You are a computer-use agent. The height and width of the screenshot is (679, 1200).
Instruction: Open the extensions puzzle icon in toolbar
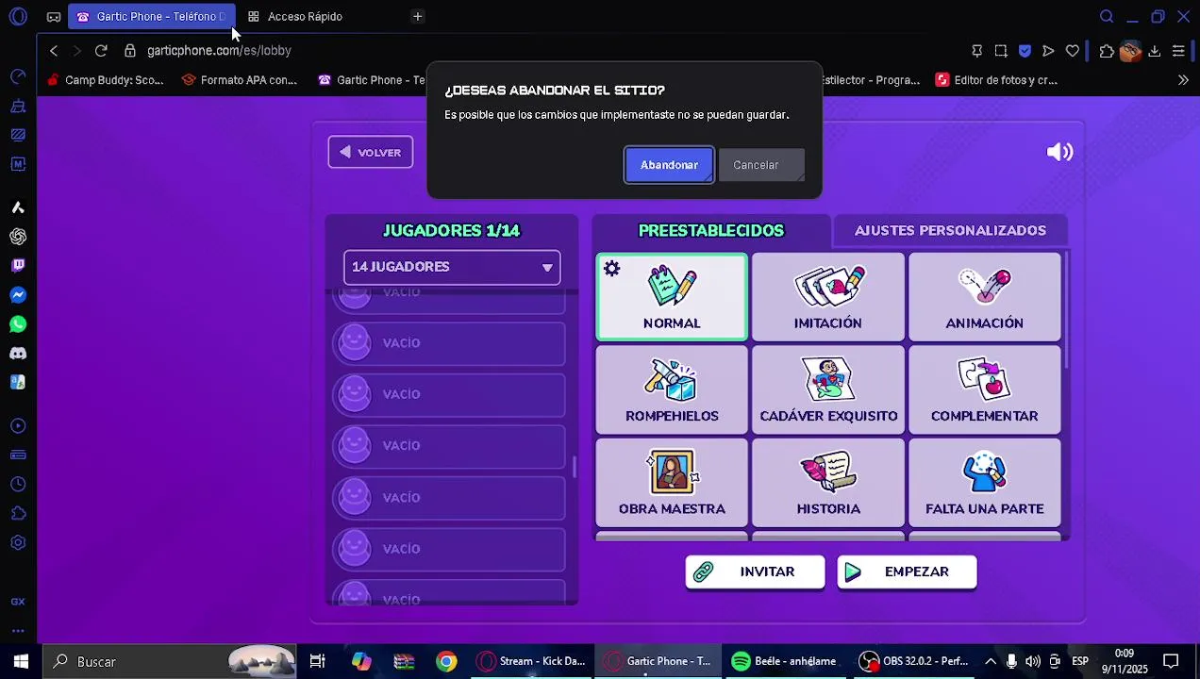coord(1107,51)
